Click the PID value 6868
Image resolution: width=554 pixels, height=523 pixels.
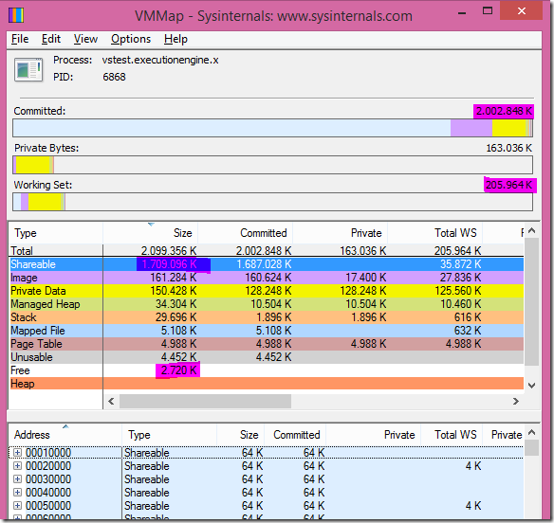coord(114,77)
